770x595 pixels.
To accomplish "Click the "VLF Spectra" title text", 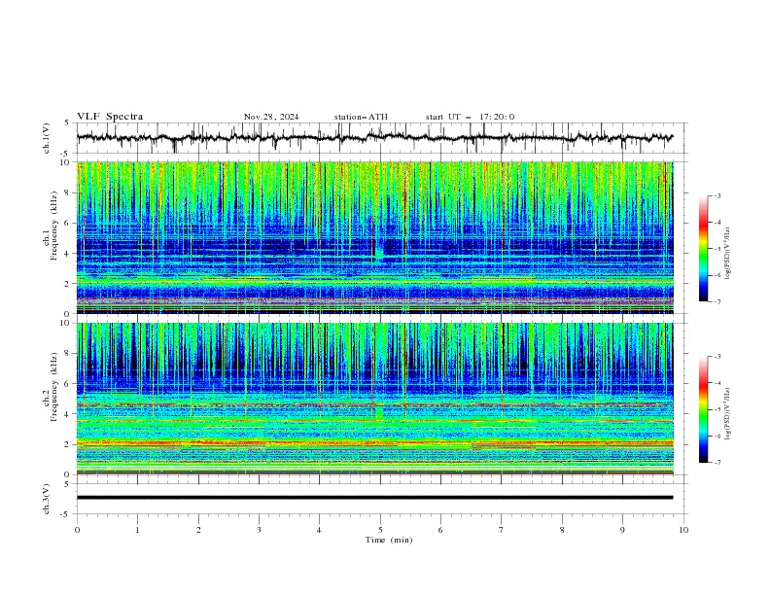I will pyautogui.click(x=110, y=117).
